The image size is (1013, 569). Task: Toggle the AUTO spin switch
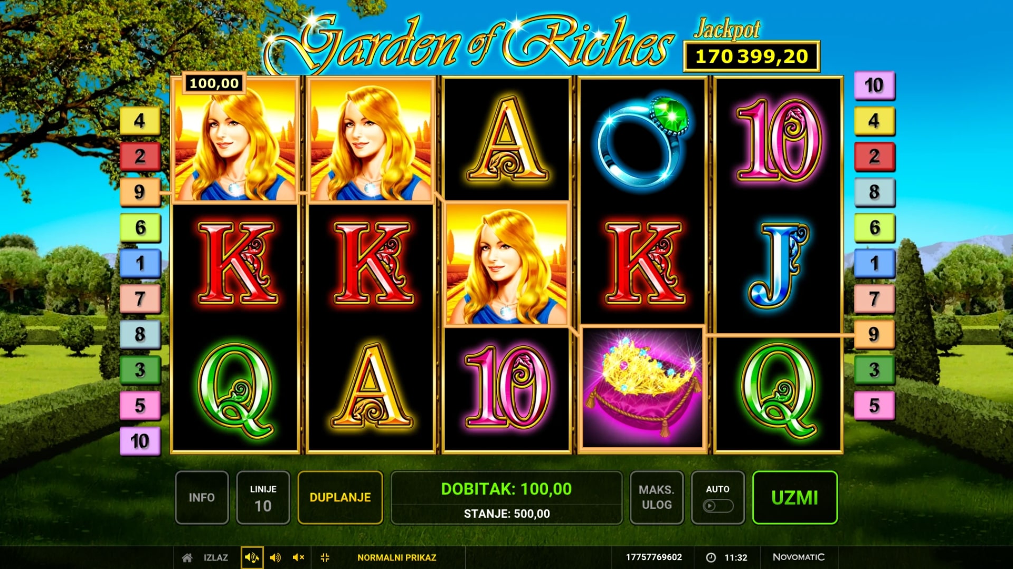718,506
